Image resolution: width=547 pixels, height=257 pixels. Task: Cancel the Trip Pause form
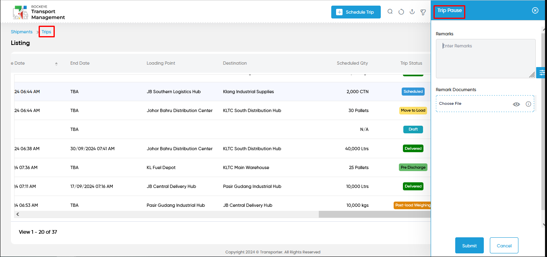pyautogui.click(x=504, y=246)
